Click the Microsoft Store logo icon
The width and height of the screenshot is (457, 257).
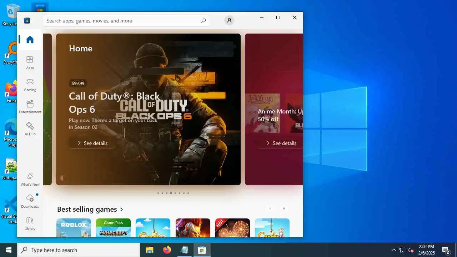pyautogui.click(x=27, y=21)
